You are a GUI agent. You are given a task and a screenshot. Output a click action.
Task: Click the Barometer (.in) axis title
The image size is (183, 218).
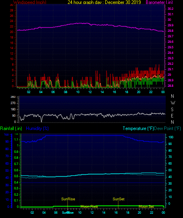point(159,2)
